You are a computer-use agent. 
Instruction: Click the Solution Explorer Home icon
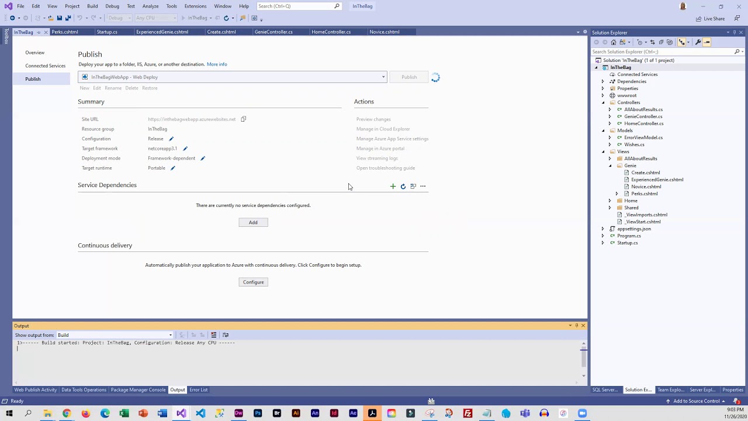pyautogui.click(x=614, y=42)
